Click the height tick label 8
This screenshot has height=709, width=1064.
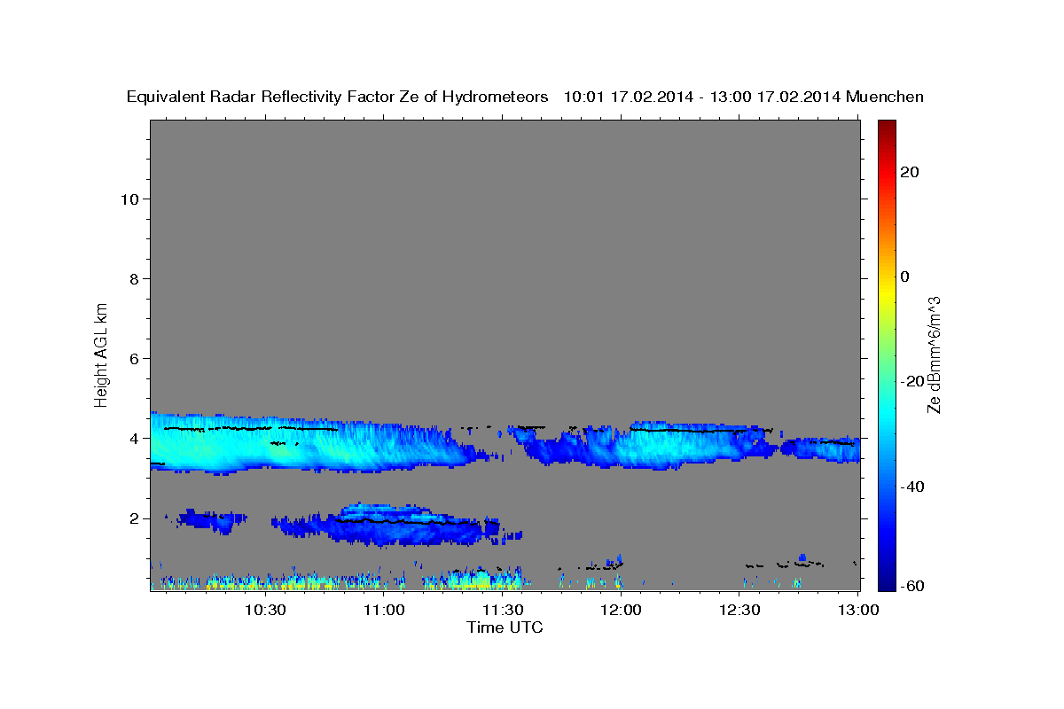pos(134,279)
